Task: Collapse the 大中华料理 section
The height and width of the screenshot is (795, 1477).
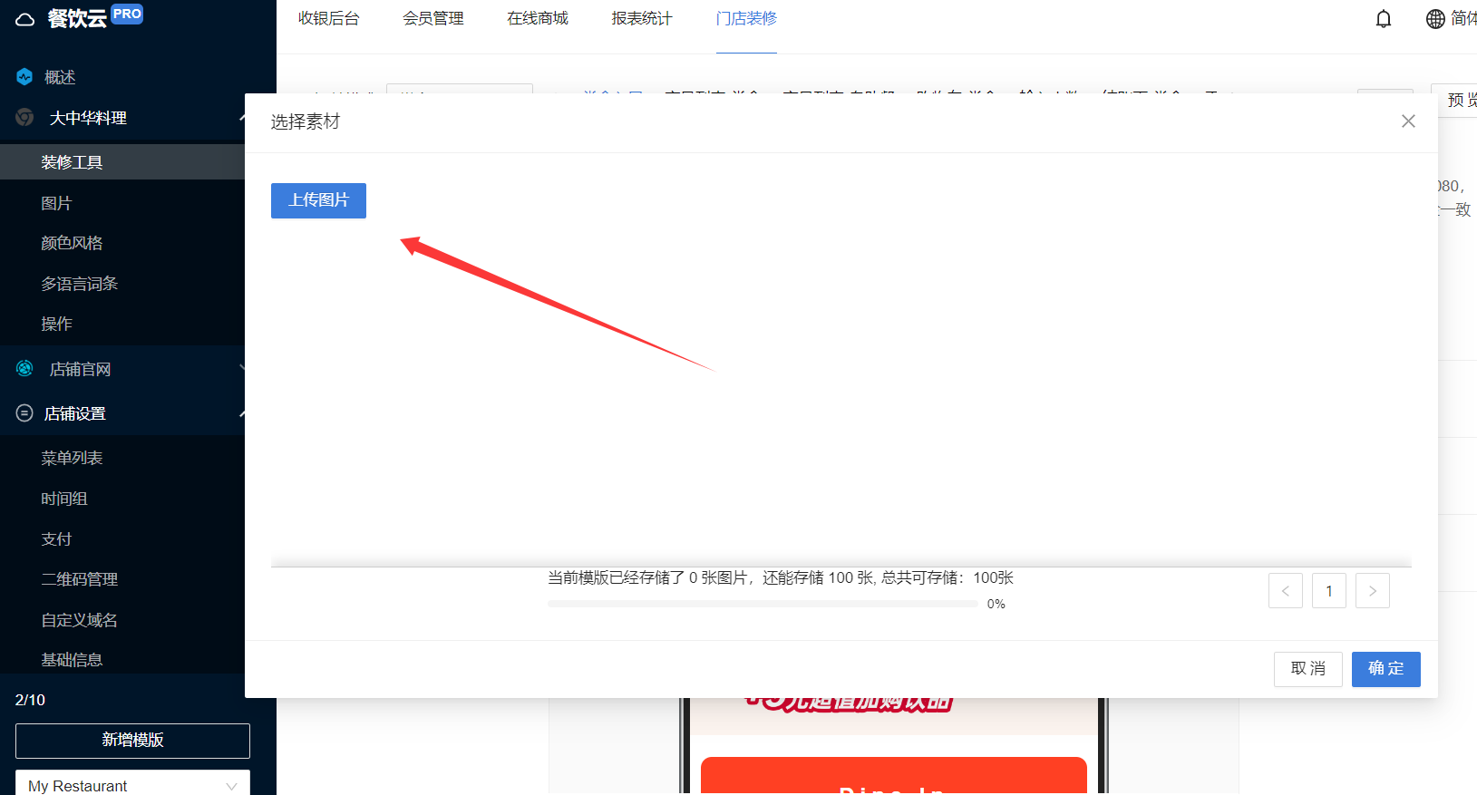Action: click(241, 118)
